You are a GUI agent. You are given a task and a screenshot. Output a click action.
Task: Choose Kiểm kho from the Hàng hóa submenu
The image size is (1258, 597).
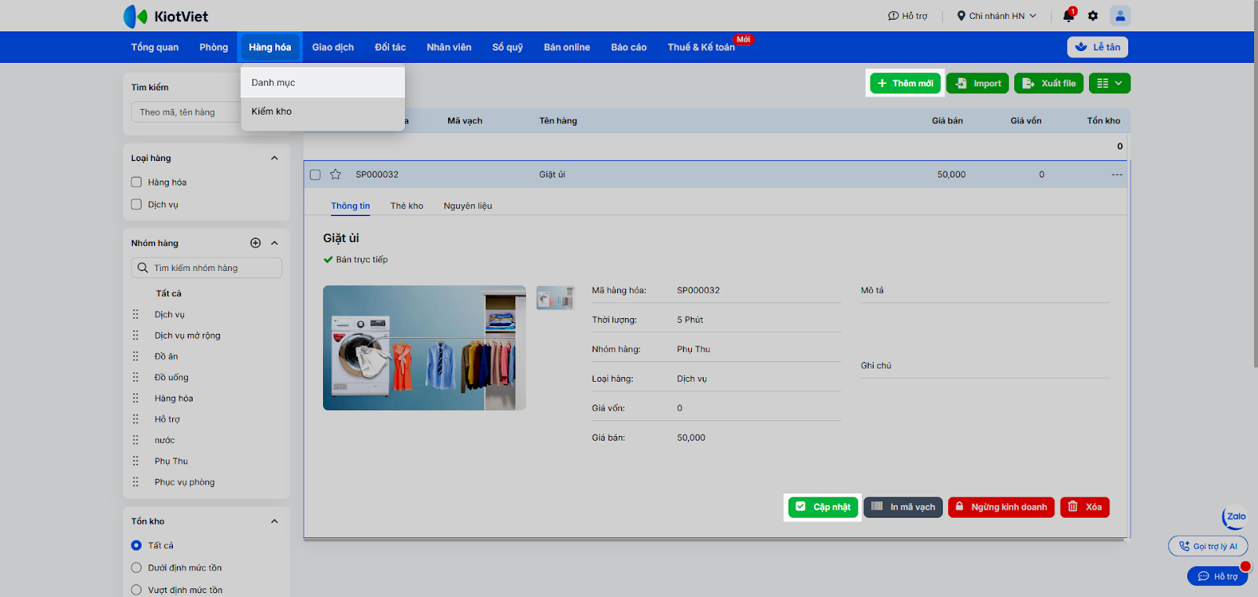click(322, 112)
